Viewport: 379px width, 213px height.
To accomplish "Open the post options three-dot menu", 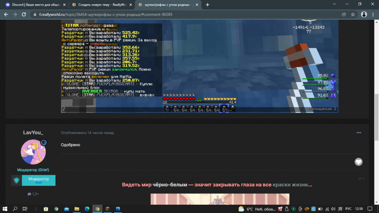I will (359, 132).
